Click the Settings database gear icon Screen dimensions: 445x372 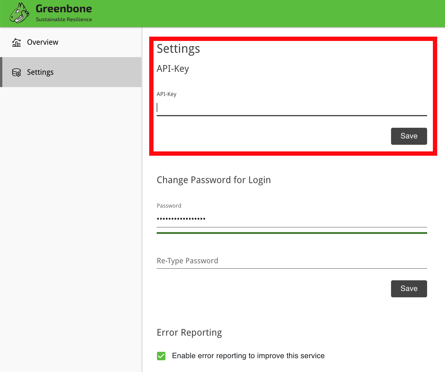16,72
